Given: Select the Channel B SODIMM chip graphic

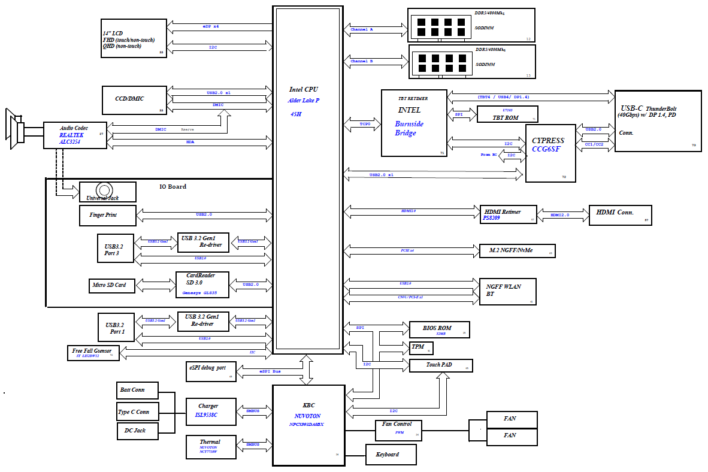Looking at the screenshot, I should pos(441,63).
